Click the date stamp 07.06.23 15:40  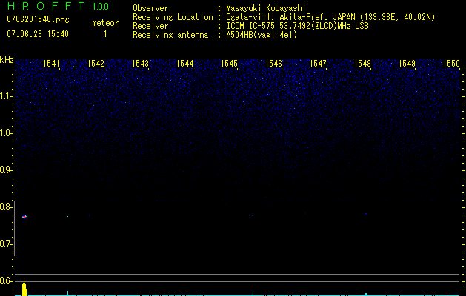(x=38, y=34)
